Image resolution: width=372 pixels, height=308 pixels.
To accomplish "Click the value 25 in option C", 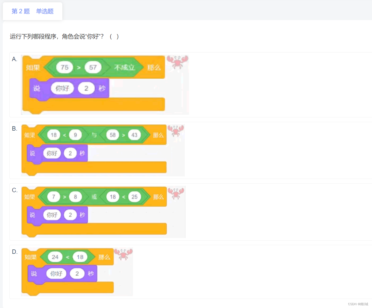I will (x=134, y=197).
